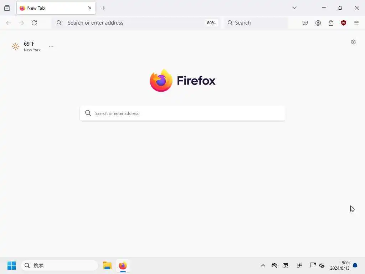Screen dimensions: 365x274
Task: Open new tab personalize gear icon
Action: (x=353, y=42)
